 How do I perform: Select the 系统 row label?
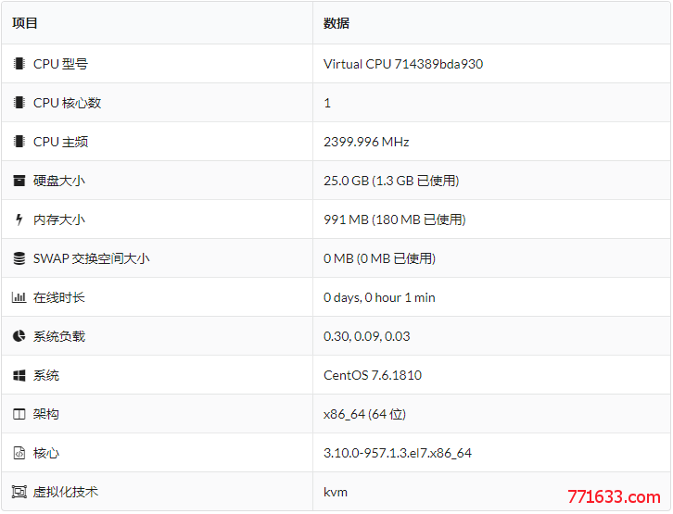click(46, 375)
